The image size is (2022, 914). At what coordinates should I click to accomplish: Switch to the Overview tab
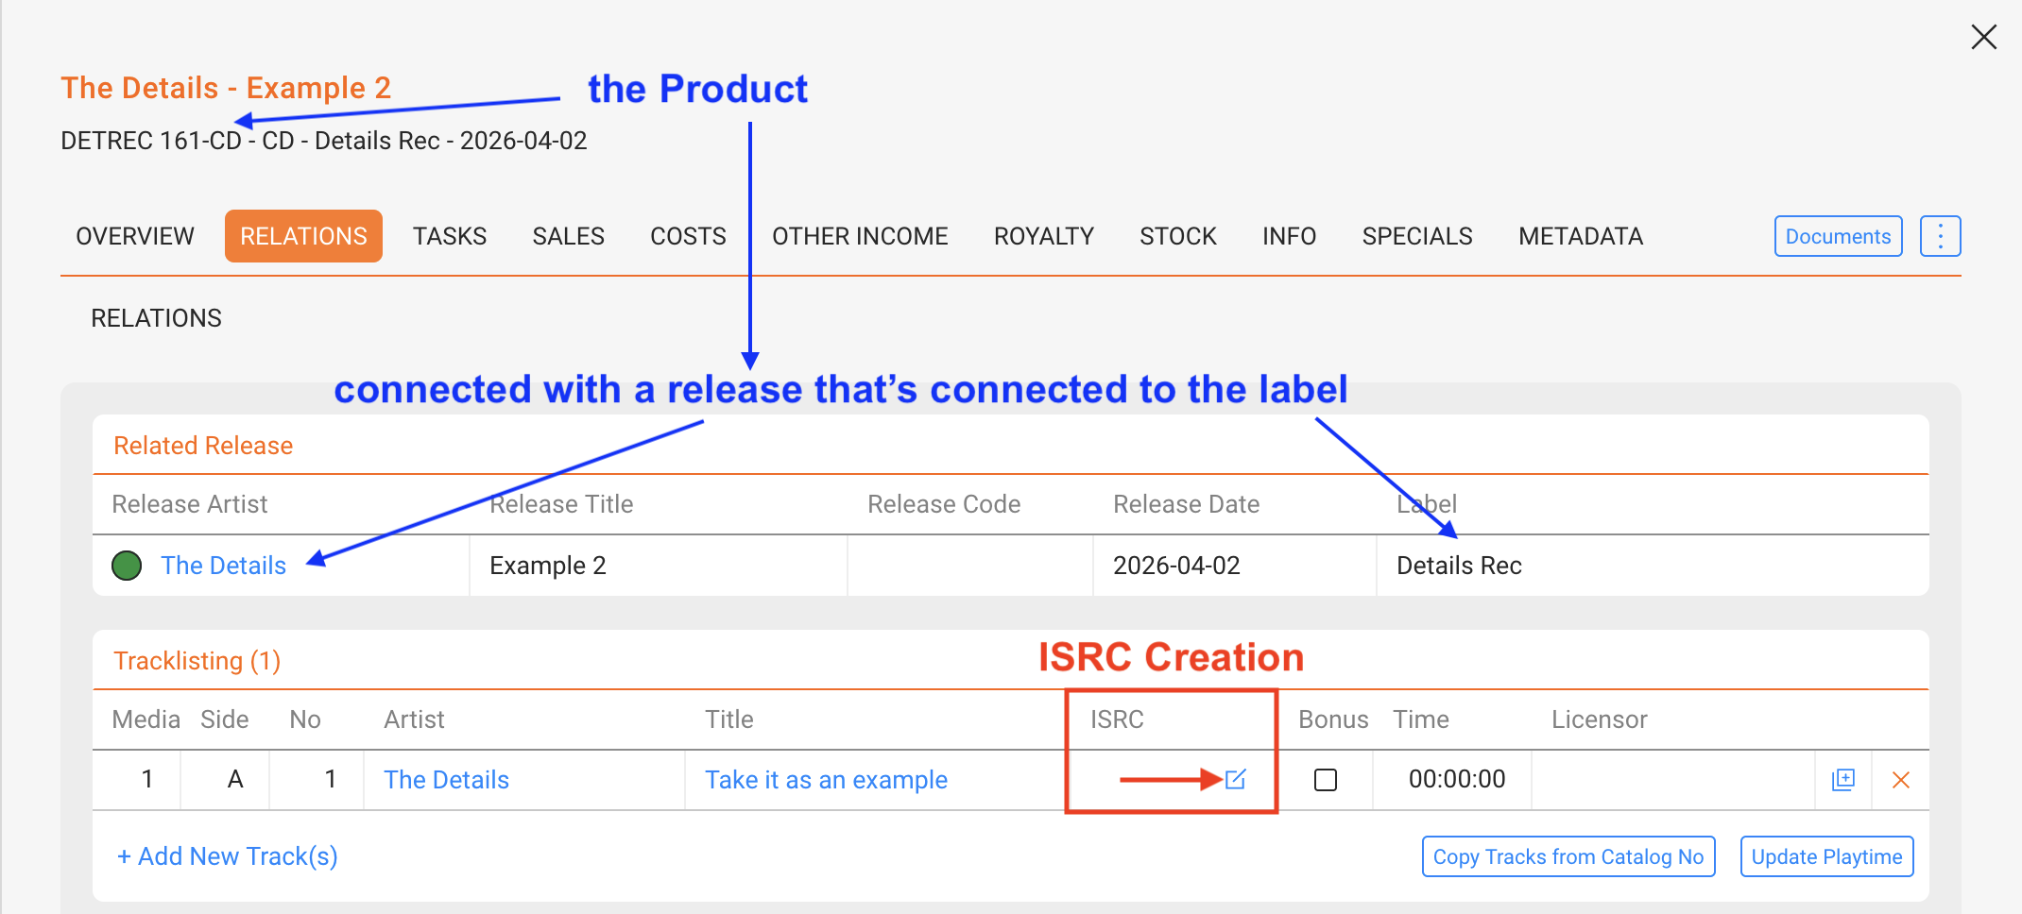coord(135,236)
